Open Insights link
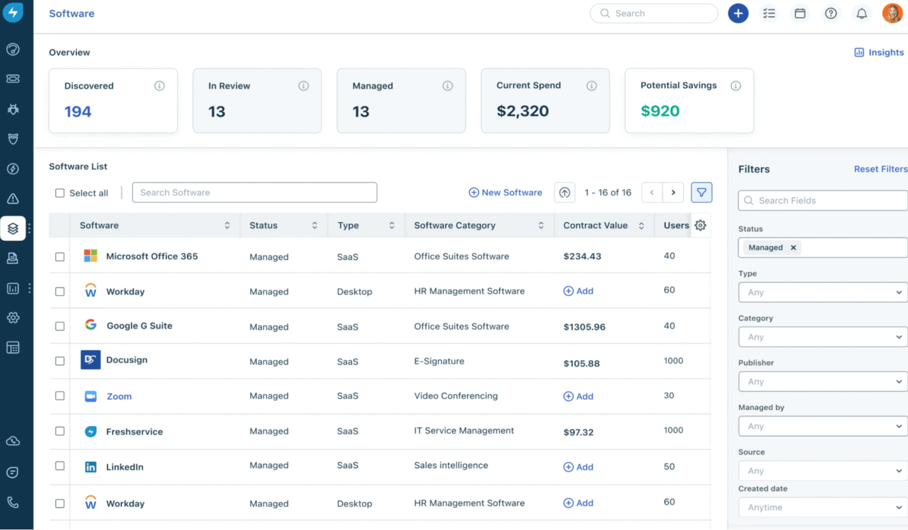The image size is (908, 530). click(879, 52)
